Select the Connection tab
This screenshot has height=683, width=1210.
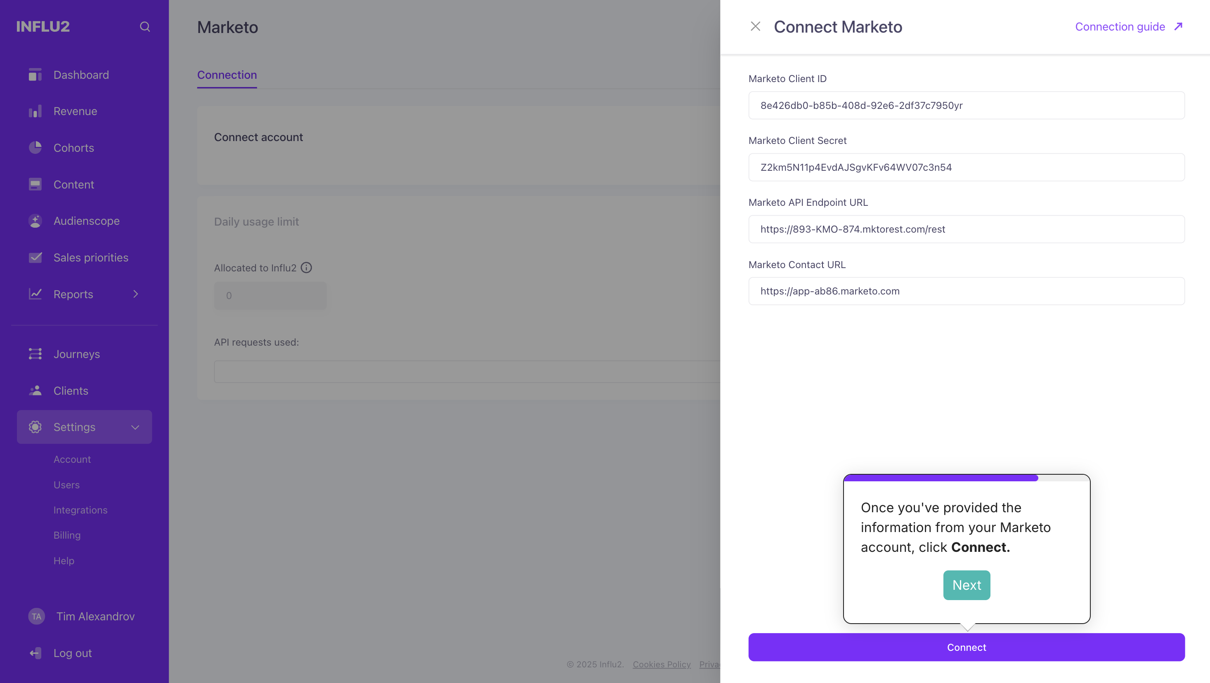[227, 75]
